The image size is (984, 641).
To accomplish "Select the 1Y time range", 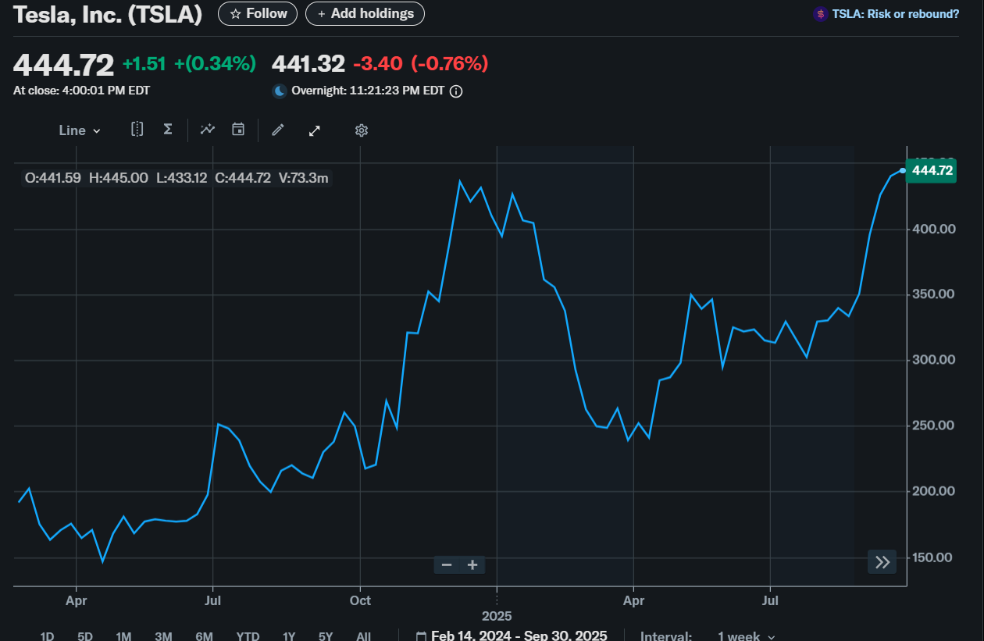I will click(289, 636).
